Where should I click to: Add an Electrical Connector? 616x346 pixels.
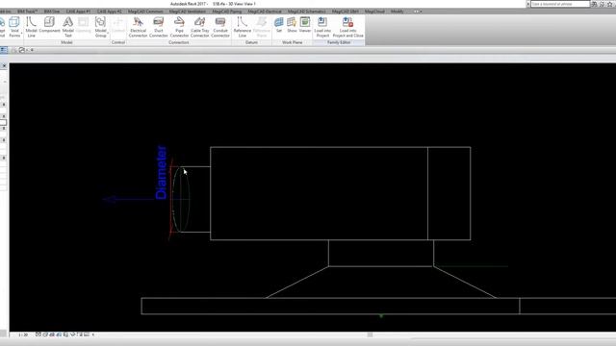[138, 27]
